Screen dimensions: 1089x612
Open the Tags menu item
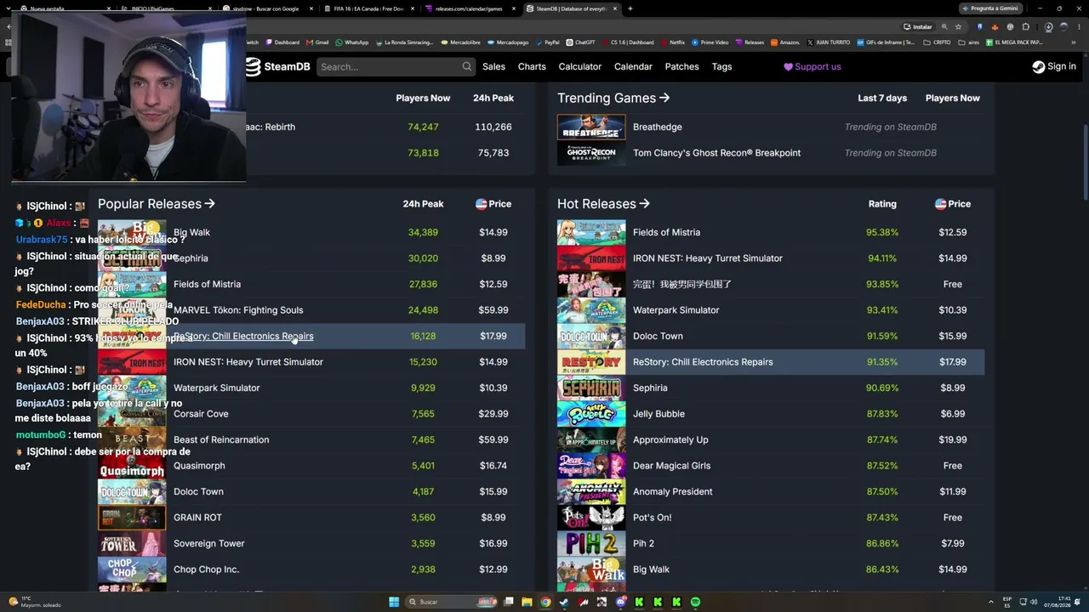[721, 67]
